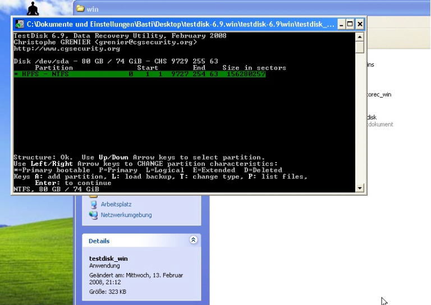This screenshot has width=431, height=305.
Task: Click the TestDisk console title bar icon
Action: click(20, 24)
